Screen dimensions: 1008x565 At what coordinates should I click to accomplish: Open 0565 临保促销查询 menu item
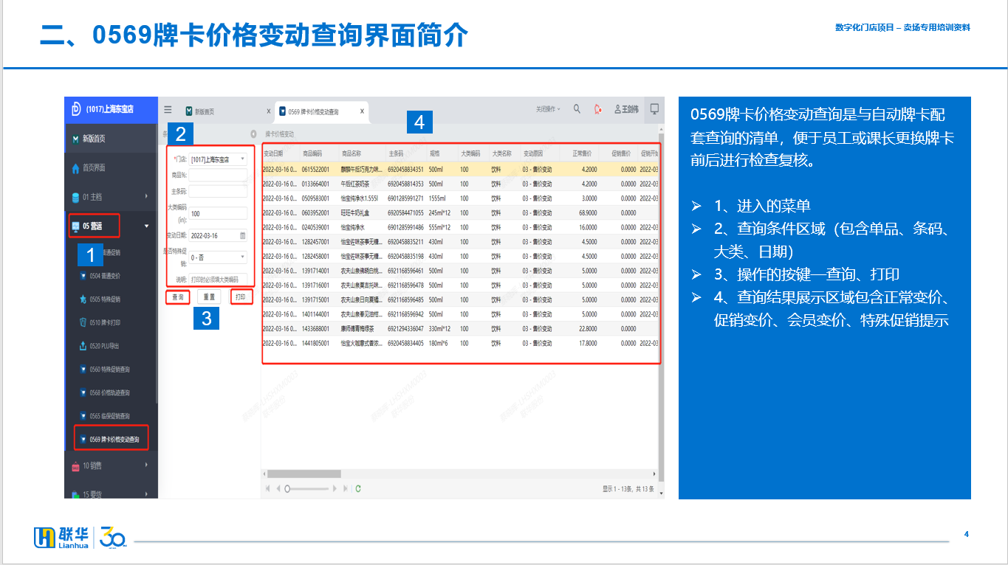(104, 416)
